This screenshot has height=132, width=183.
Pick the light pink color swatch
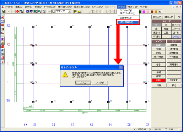pos(148,12)
